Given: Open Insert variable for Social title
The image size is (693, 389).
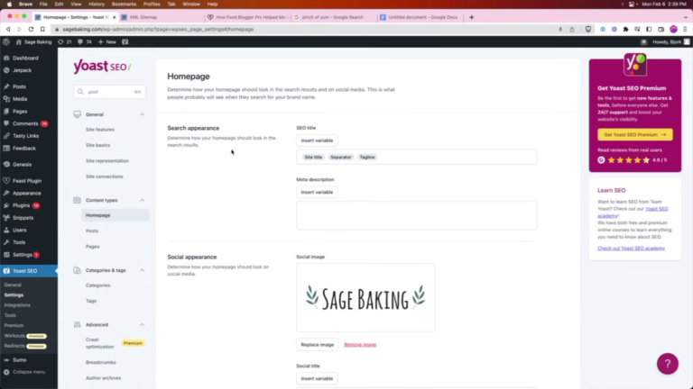Looking at the screenshot, I should [317, 378].
